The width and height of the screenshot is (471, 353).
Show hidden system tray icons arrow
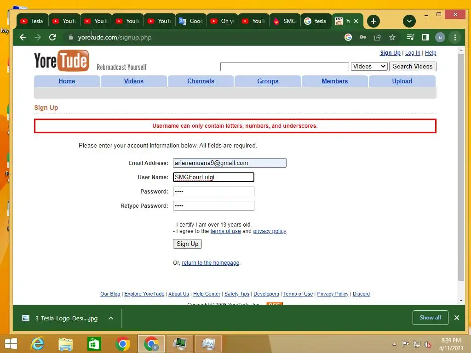(x=394, y=344)
